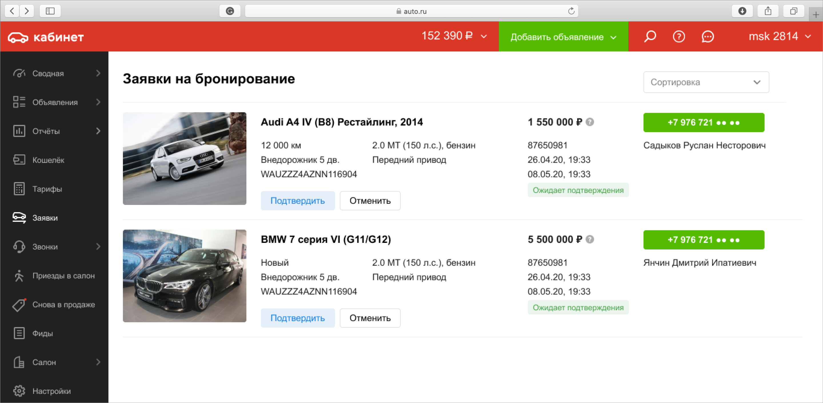The width and height of the screenshot is (823, 403).
Task: Click the Снова в продаже tag icon
Action: tap(19, 305)
